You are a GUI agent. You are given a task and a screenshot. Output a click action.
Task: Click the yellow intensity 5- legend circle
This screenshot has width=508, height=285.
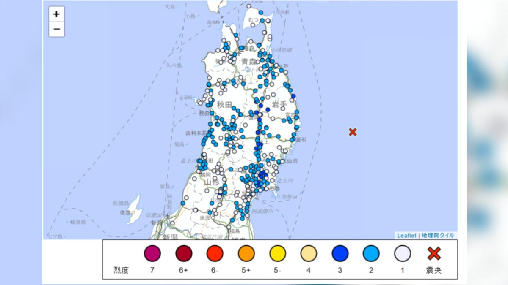[x=278, y=253]
